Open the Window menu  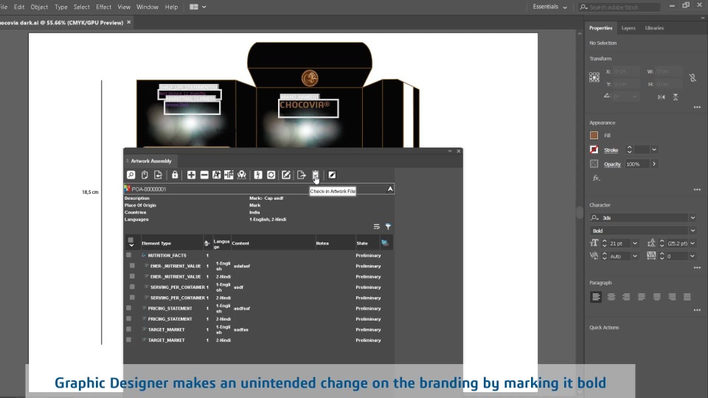point(147,7)
